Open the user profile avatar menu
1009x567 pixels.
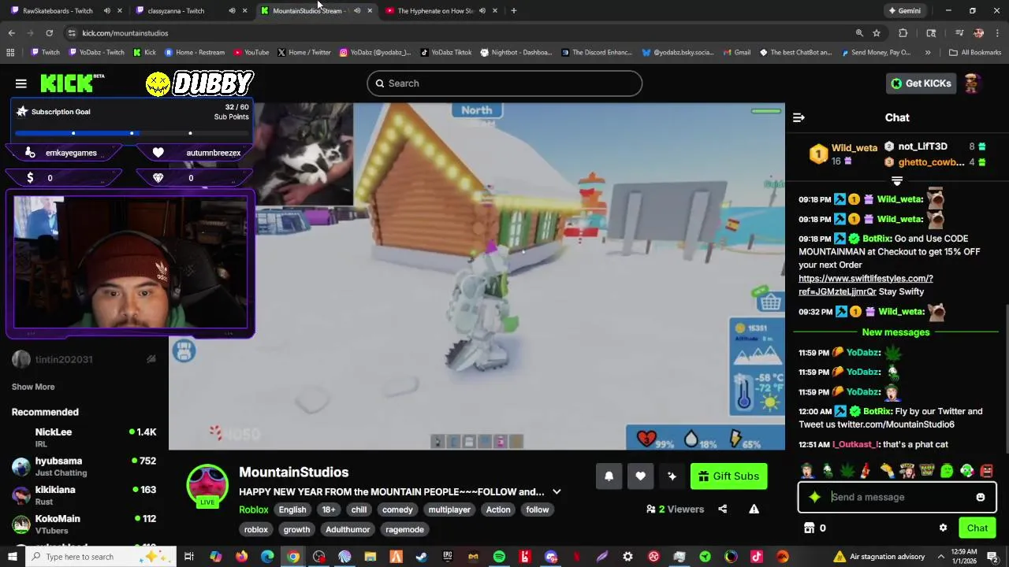click(x=972, y=83)
